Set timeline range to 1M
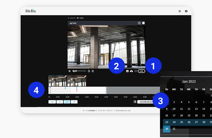212x138 pixels. (x=74, y=102)
